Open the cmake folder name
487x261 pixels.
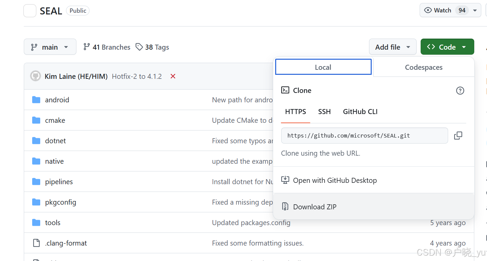coord(55,120)
